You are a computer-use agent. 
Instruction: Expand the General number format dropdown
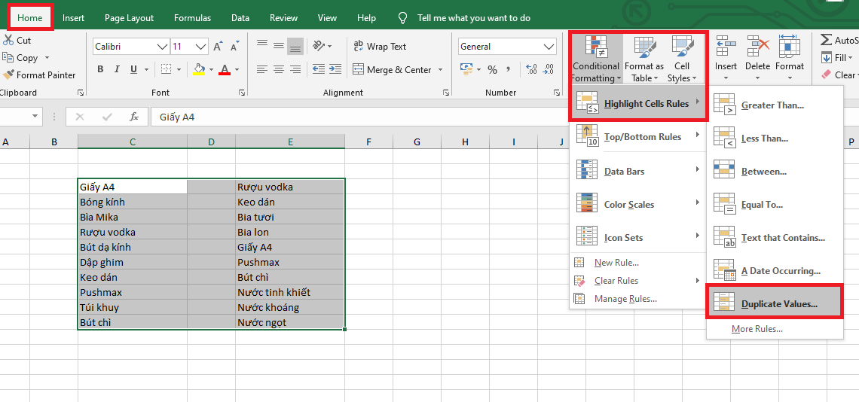point(549,47)
